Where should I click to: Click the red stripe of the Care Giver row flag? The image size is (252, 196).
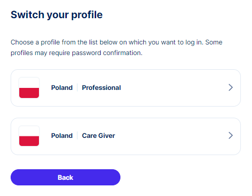click(29, 141)
